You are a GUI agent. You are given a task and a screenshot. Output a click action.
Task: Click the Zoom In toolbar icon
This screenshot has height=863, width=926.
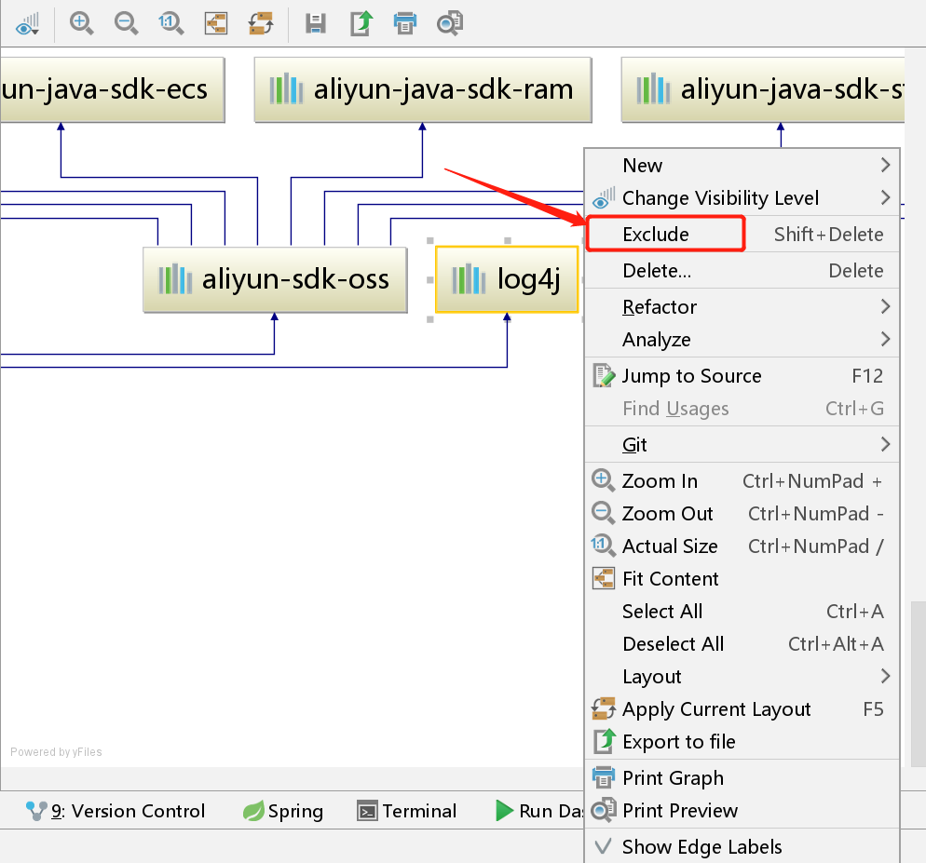pos(81,23)
